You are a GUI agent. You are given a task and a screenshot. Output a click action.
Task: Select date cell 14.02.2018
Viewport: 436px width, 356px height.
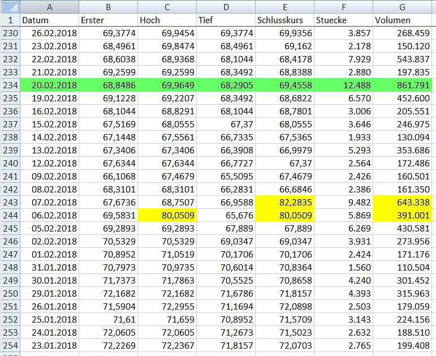pyautogui.click(x=50, y=137)
